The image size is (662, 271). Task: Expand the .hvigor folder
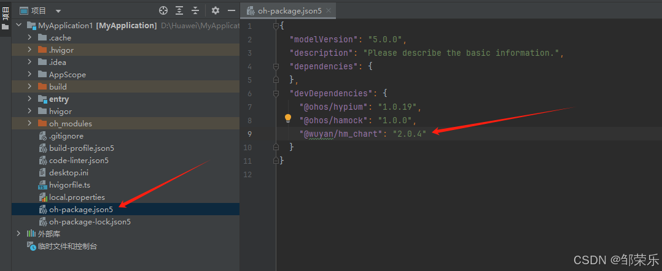click(x=29, y=50)
